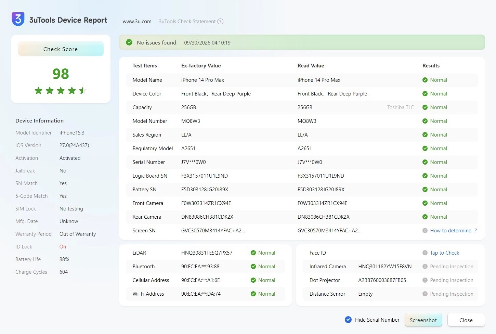
Task: Click the 3uTools logo icon
Action: (18, 19)
